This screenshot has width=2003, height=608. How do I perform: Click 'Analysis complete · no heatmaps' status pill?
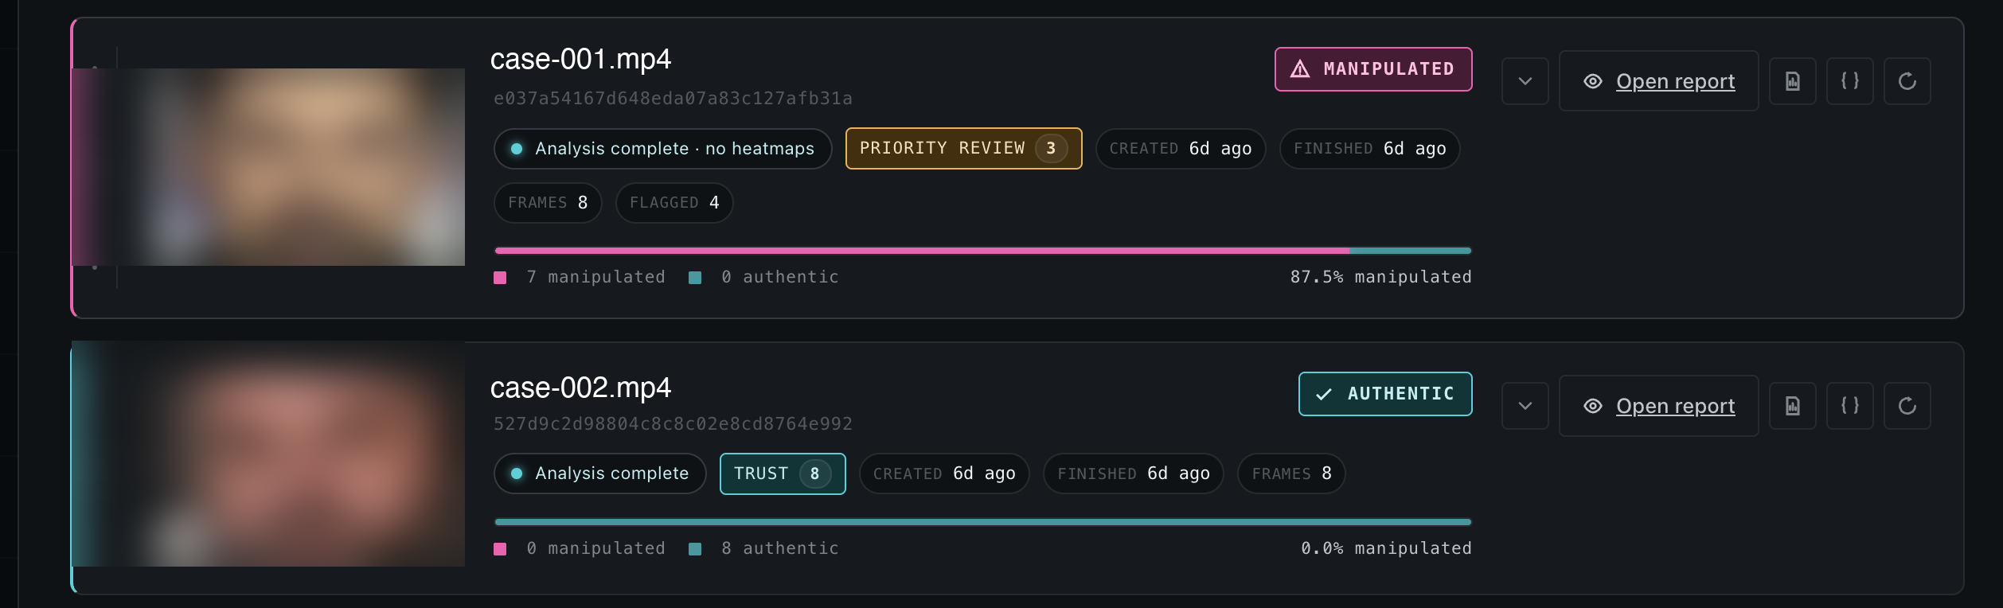pyautogui.click(x=663, y=149)
